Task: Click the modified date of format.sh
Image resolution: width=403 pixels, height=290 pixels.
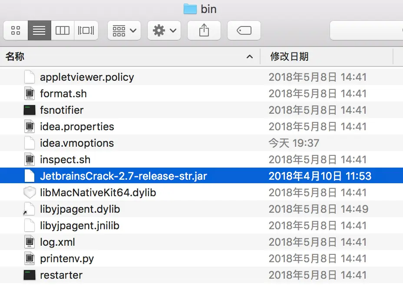Action: click(x=317, y=93)
